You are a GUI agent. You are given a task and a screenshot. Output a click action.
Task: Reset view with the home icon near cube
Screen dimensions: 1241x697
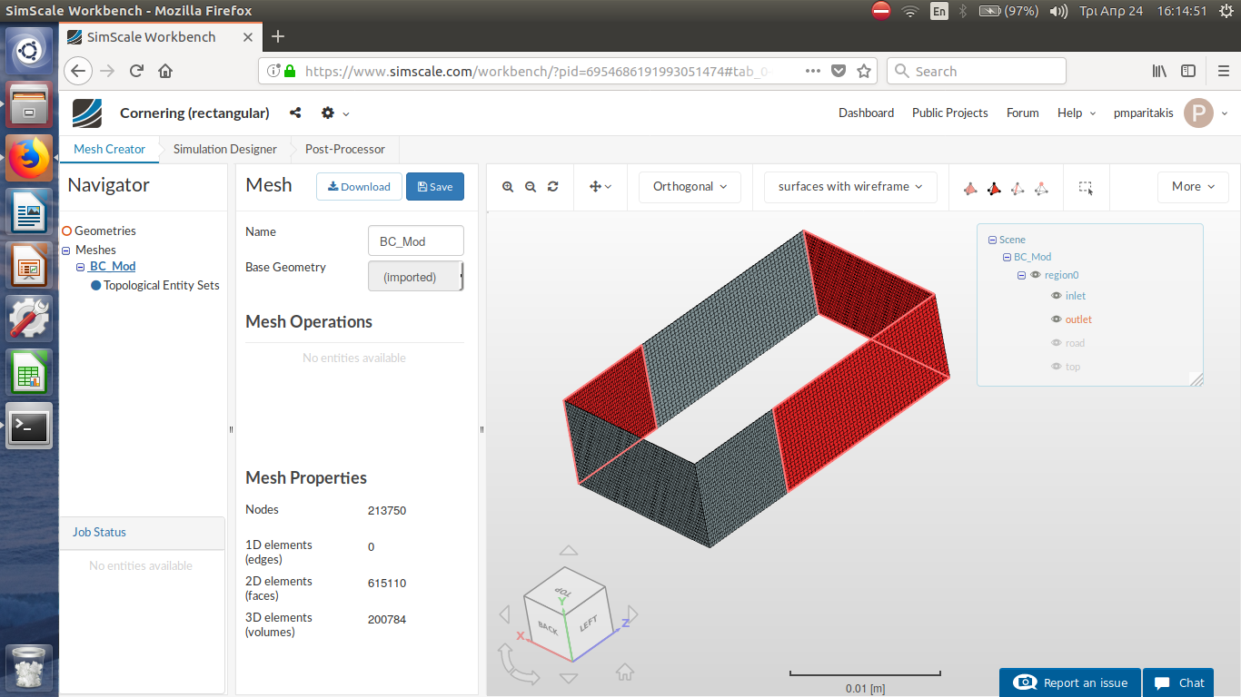point(625,672)
